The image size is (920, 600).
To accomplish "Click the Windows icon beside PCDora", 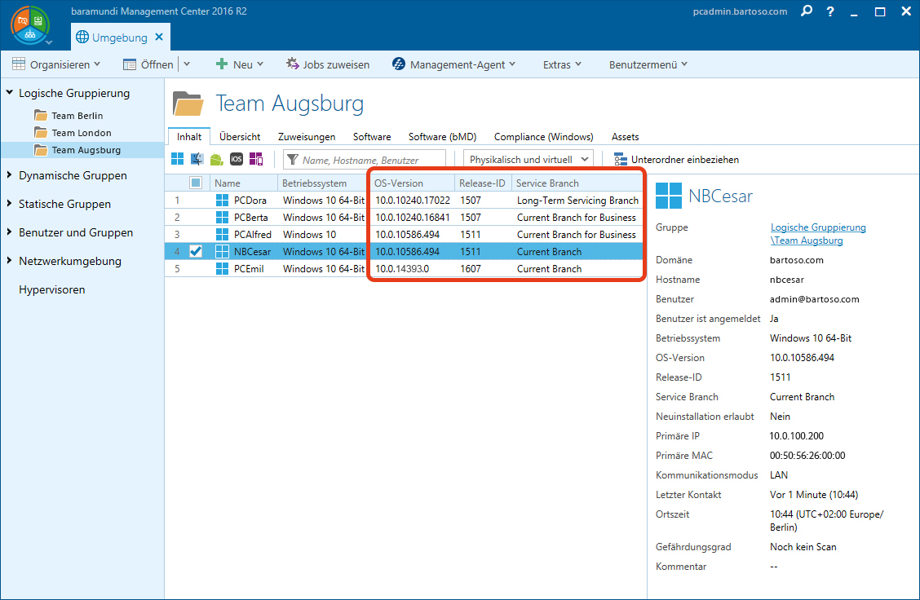I will tap(223, 200).
